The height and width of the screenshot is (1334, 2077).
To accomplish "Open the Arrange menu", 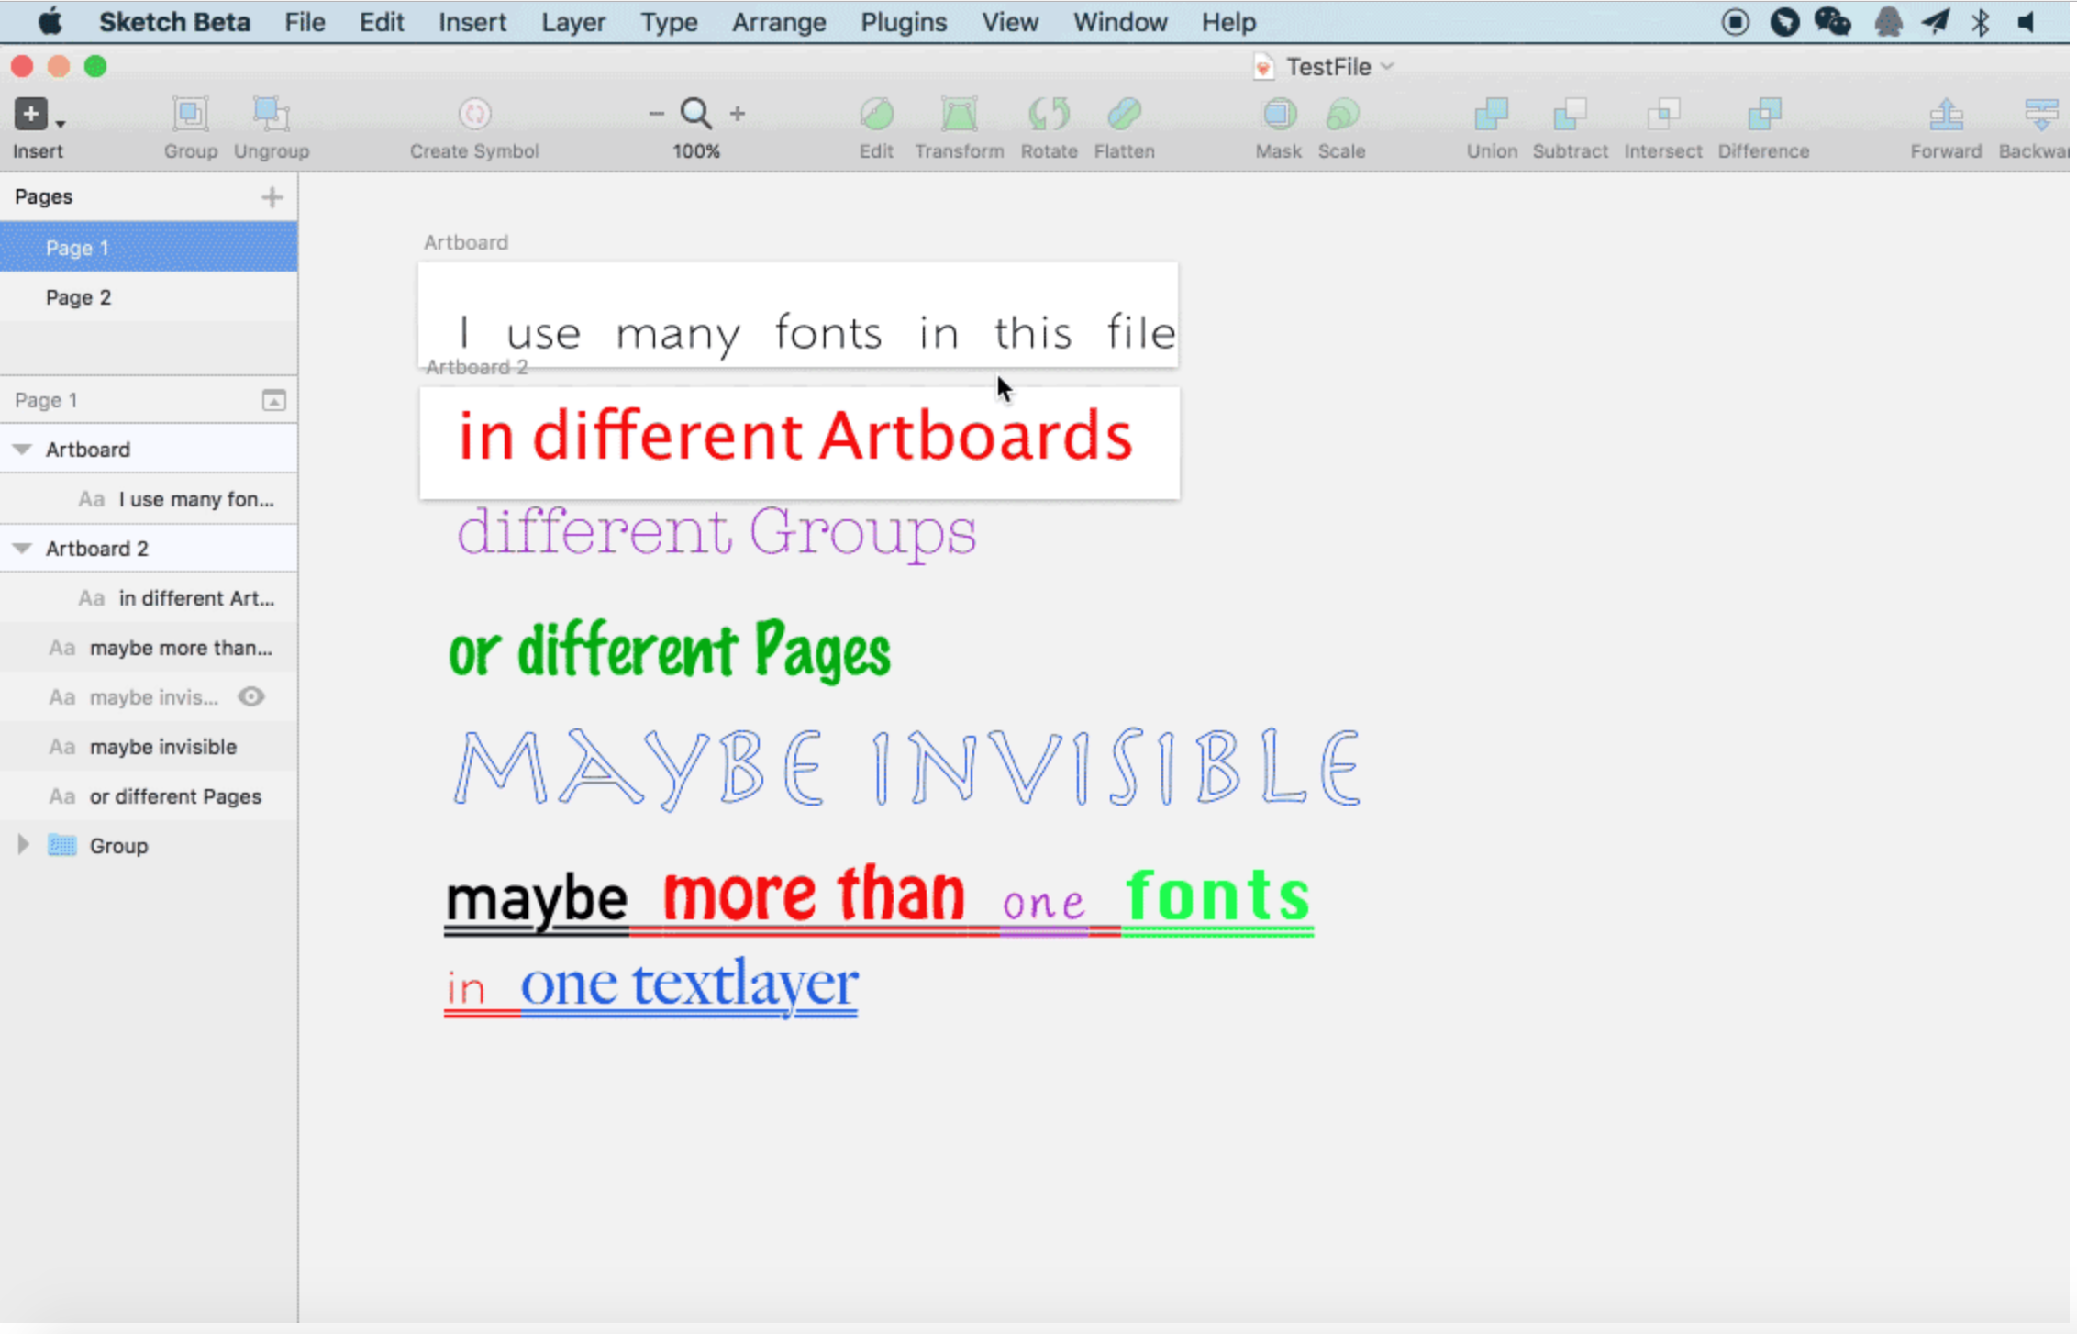I will [778, 22].
